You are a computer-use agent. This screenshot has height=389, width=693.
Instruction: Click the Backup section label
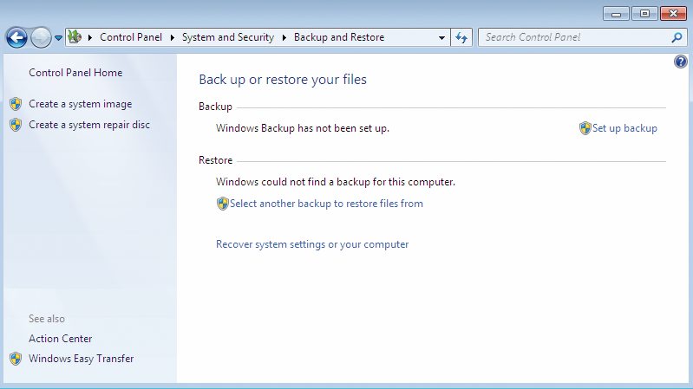[x=215, y=107]
